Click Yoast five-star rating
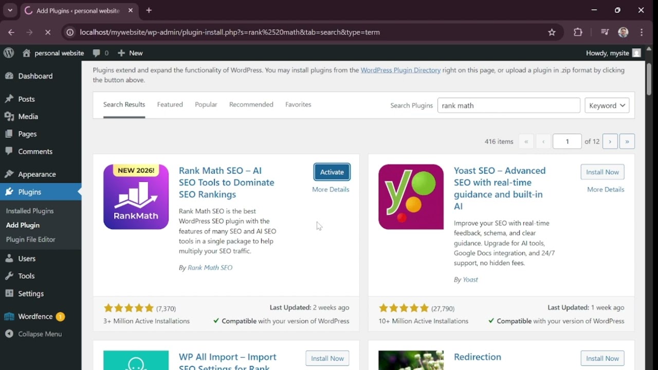This screenshot has height=370, width=658. 404,308
